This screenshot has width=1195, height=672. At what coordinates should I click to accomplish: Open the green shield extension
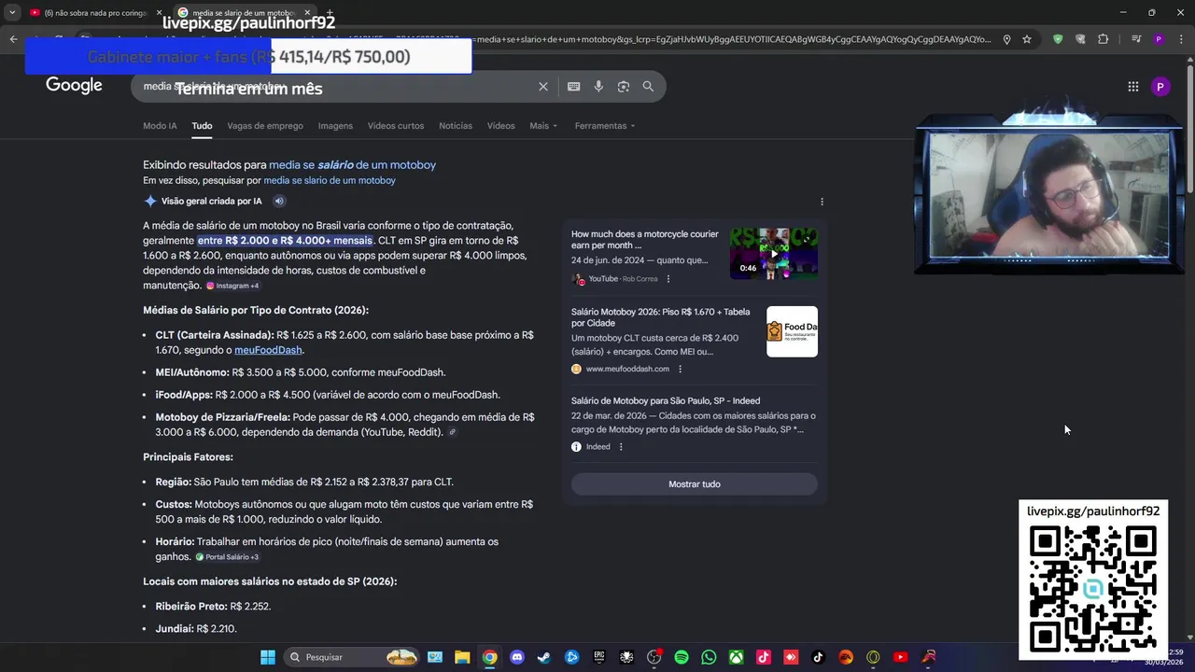[x=1057, y=39]
